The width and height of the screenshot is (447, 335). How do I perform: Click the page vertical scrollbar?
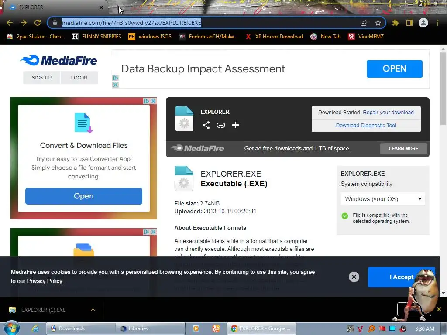443,88
